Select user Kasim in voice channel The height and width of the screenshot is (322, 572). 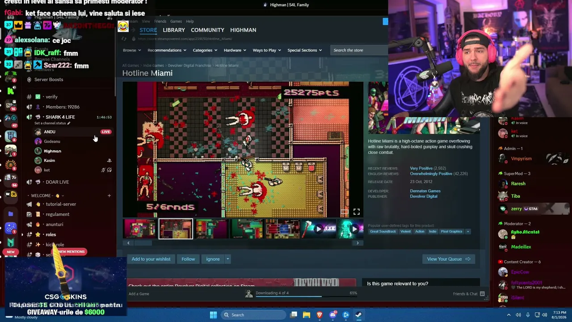49,161
